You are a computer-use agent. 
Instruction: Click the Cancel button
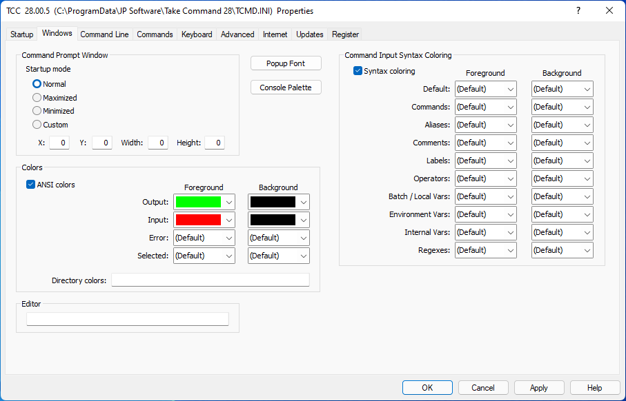[483, 387]
